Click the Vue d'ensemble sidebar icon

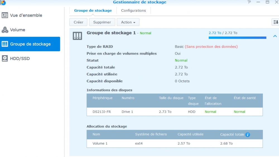[x=5, y=15]
